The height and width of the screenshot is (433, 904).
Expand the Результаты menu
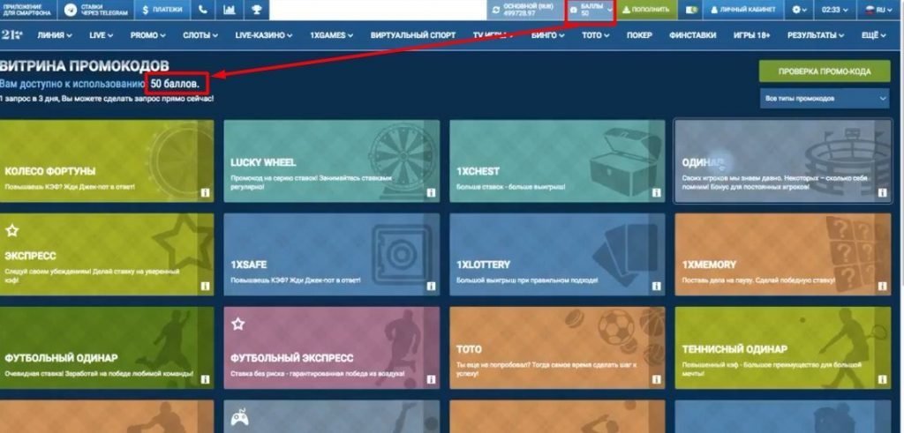(x=816, y=35)
